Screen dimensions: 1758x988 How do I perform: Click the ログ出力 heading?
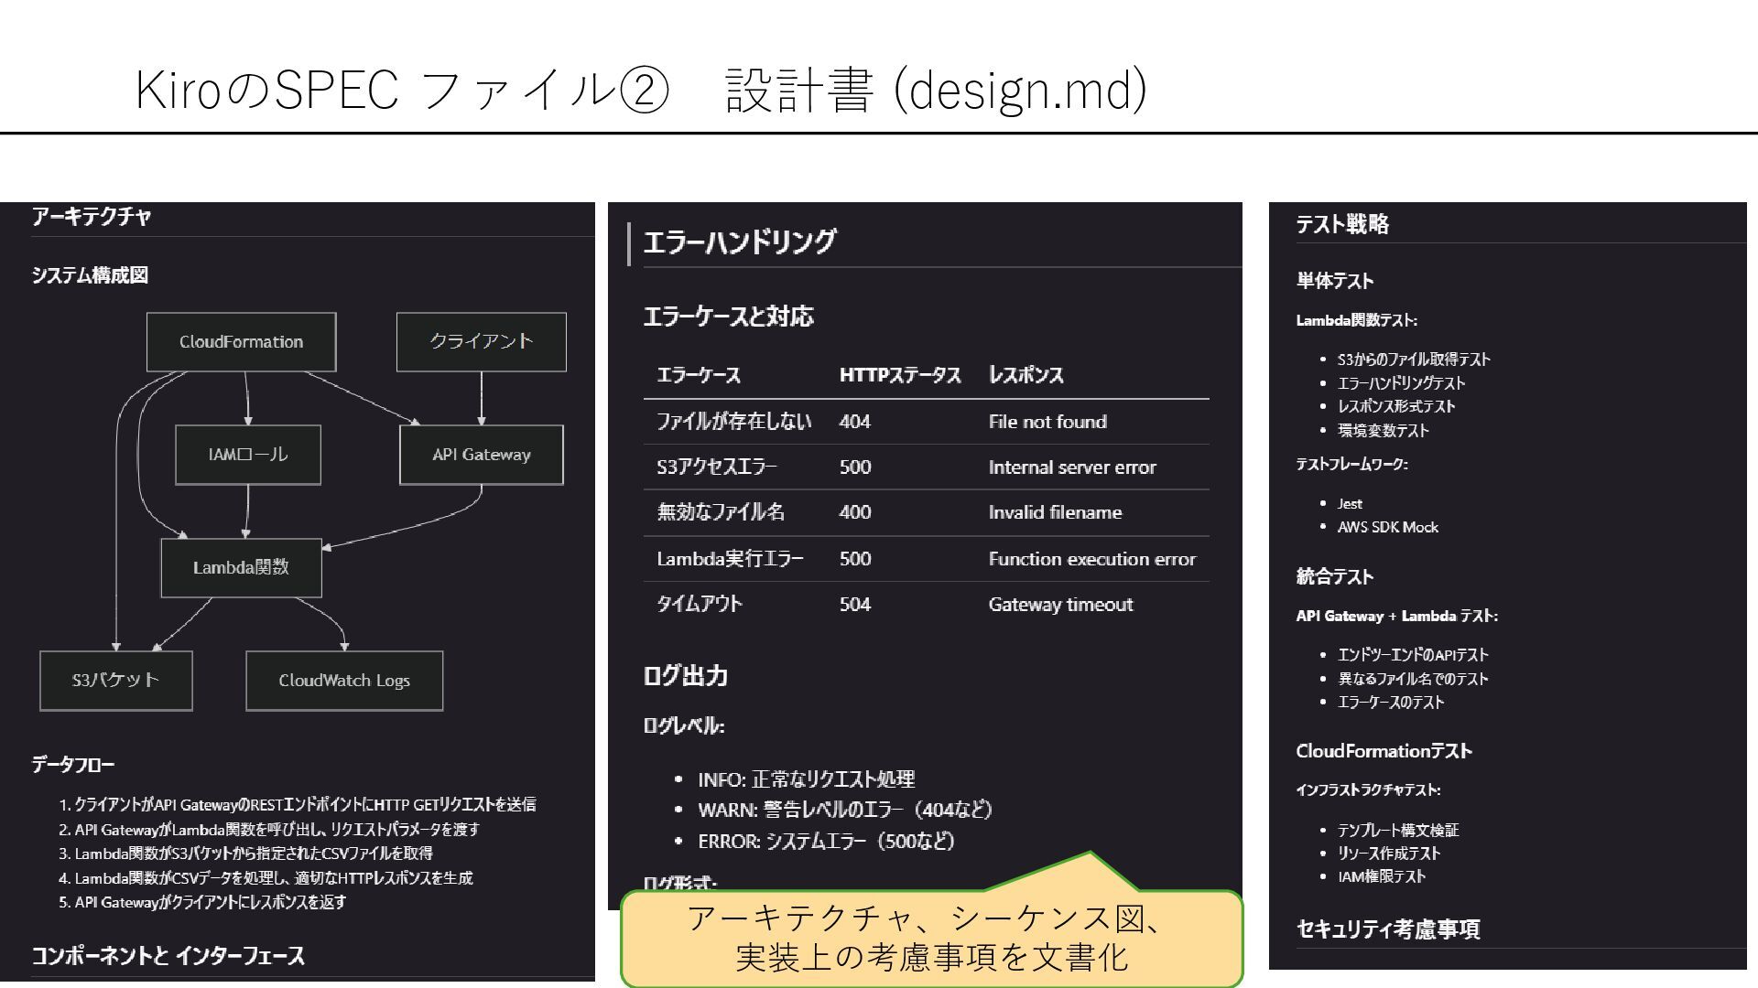[x=686, y=676]
